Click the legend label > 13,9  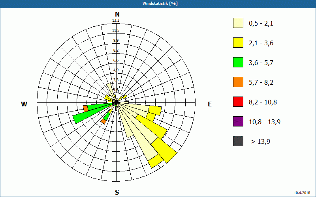[261, 142]
